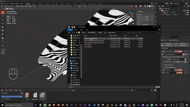
Task: Switch to wireframe viewport shading
Action: 148,6
